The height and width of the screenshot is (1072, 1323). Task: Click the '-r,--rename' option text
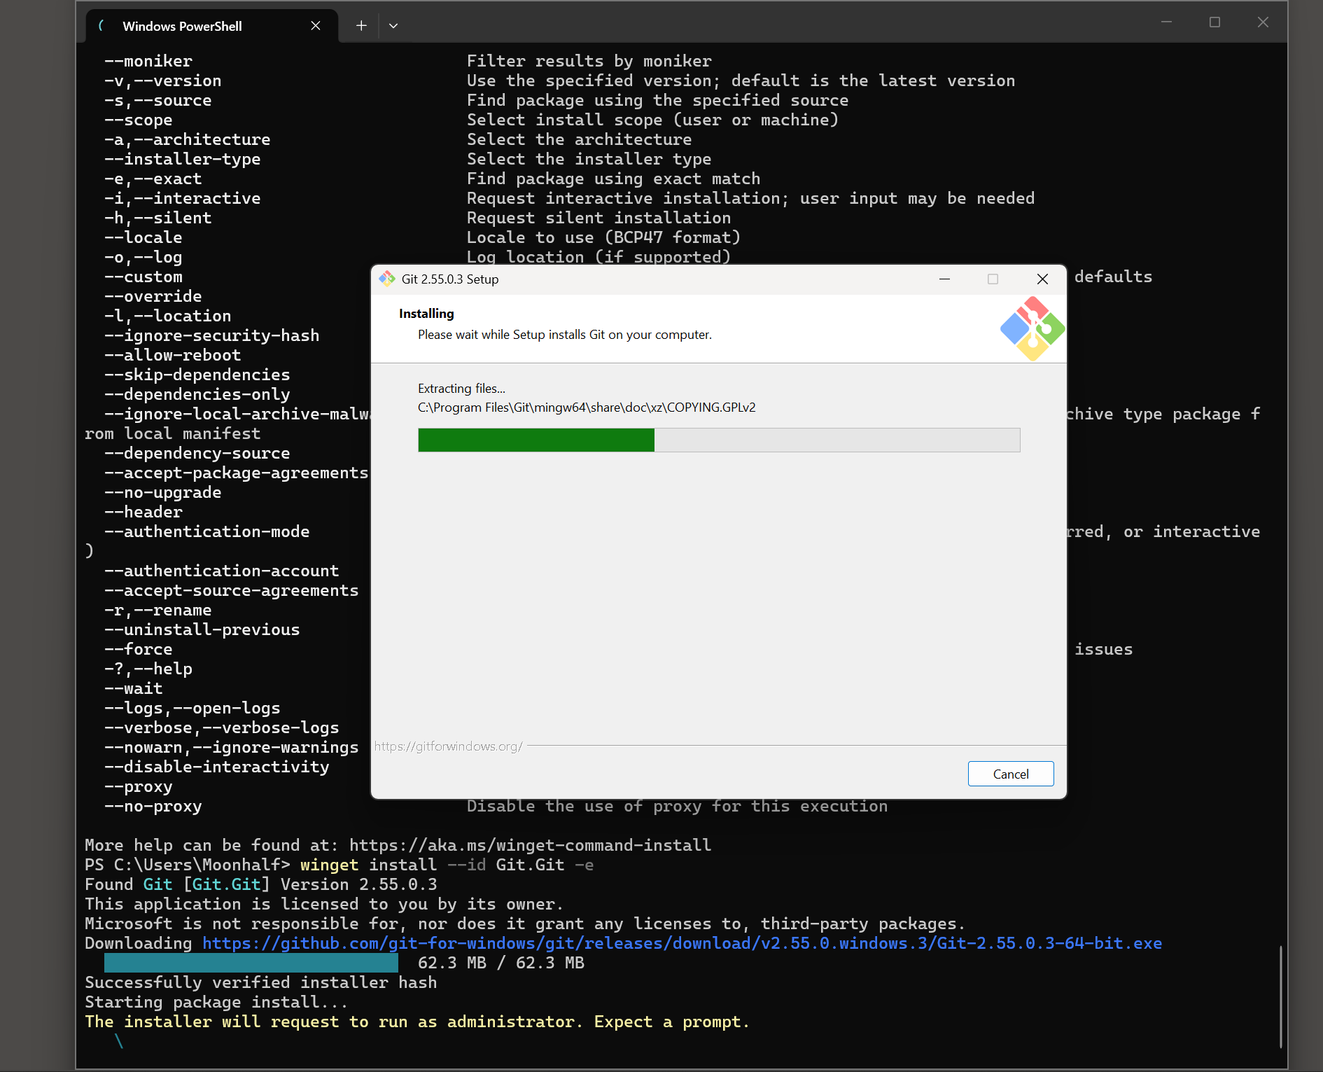pyautogui.click(x=158, y=610)
